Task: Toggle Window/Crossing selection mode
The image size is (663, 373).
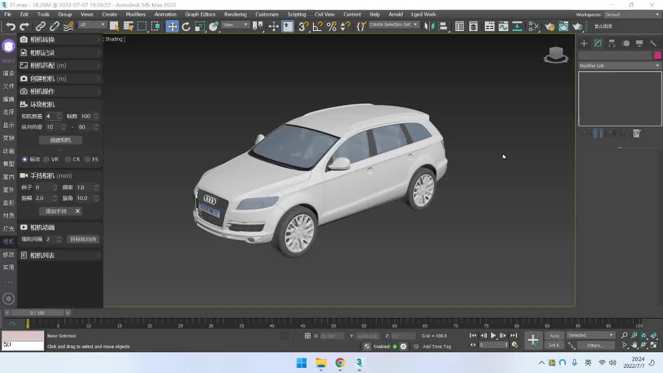Action: click(155, 26)
